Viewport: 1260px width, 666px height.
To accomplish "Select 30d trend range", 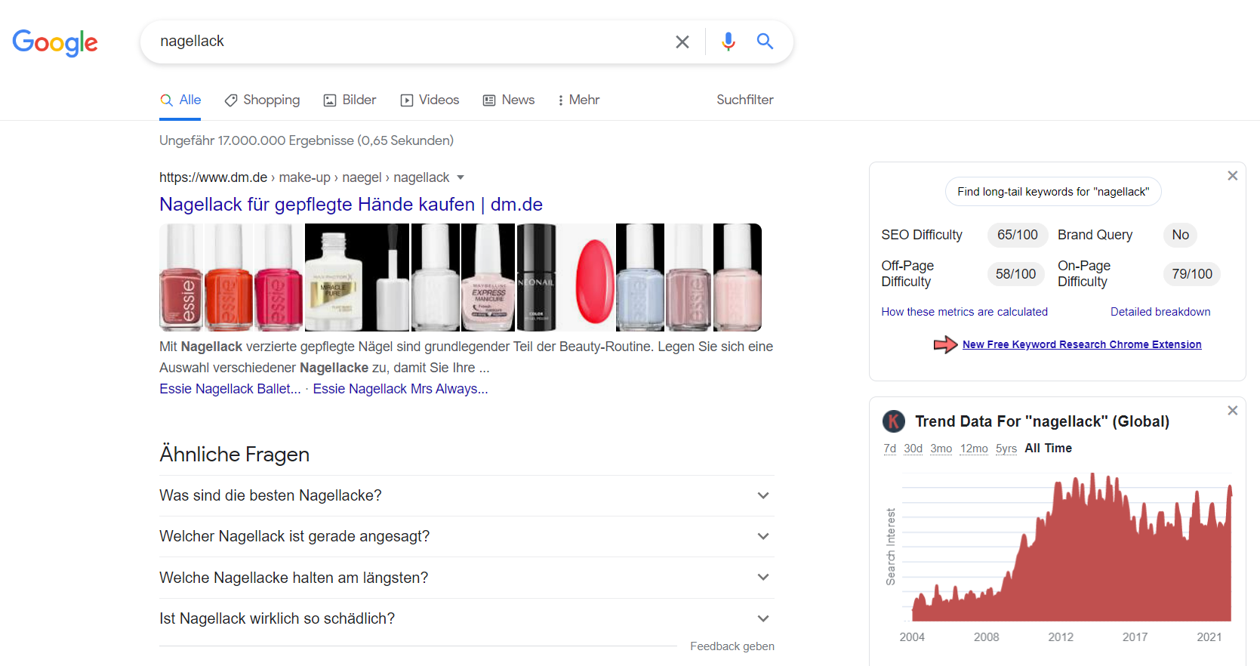I will click(913, 449).
